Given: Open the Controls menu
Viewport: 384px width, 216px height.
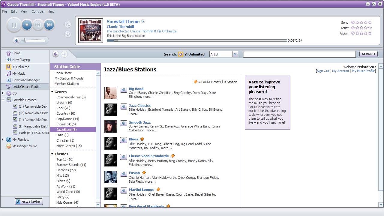Looking at the screenshot, I should coord(37,11).
